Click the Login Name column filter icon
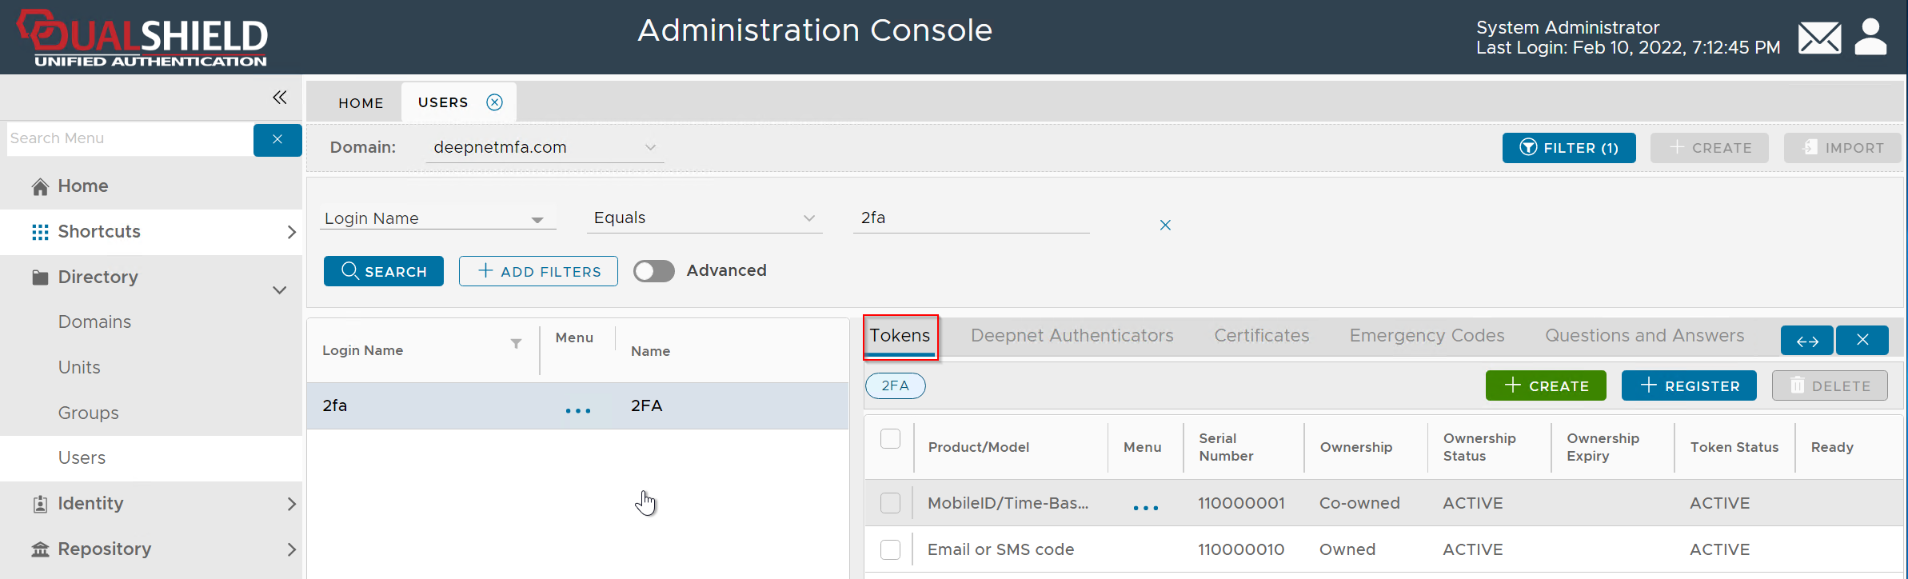 [517, 344]
